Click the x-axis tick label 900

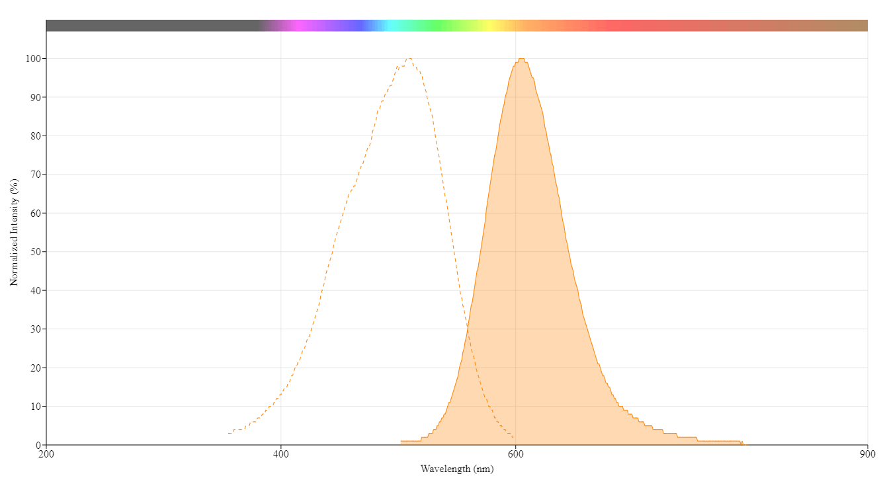tap(867, 454)
